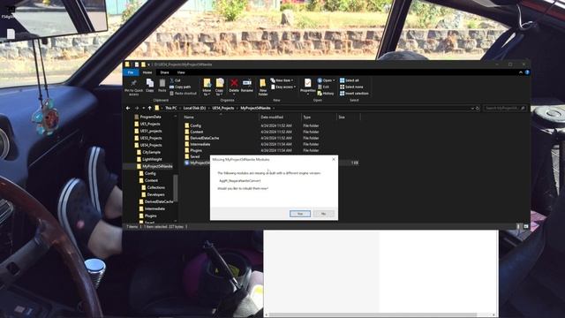Sort by the Name column header
Screen dimensions: 565x318
[x=221, y=117]
